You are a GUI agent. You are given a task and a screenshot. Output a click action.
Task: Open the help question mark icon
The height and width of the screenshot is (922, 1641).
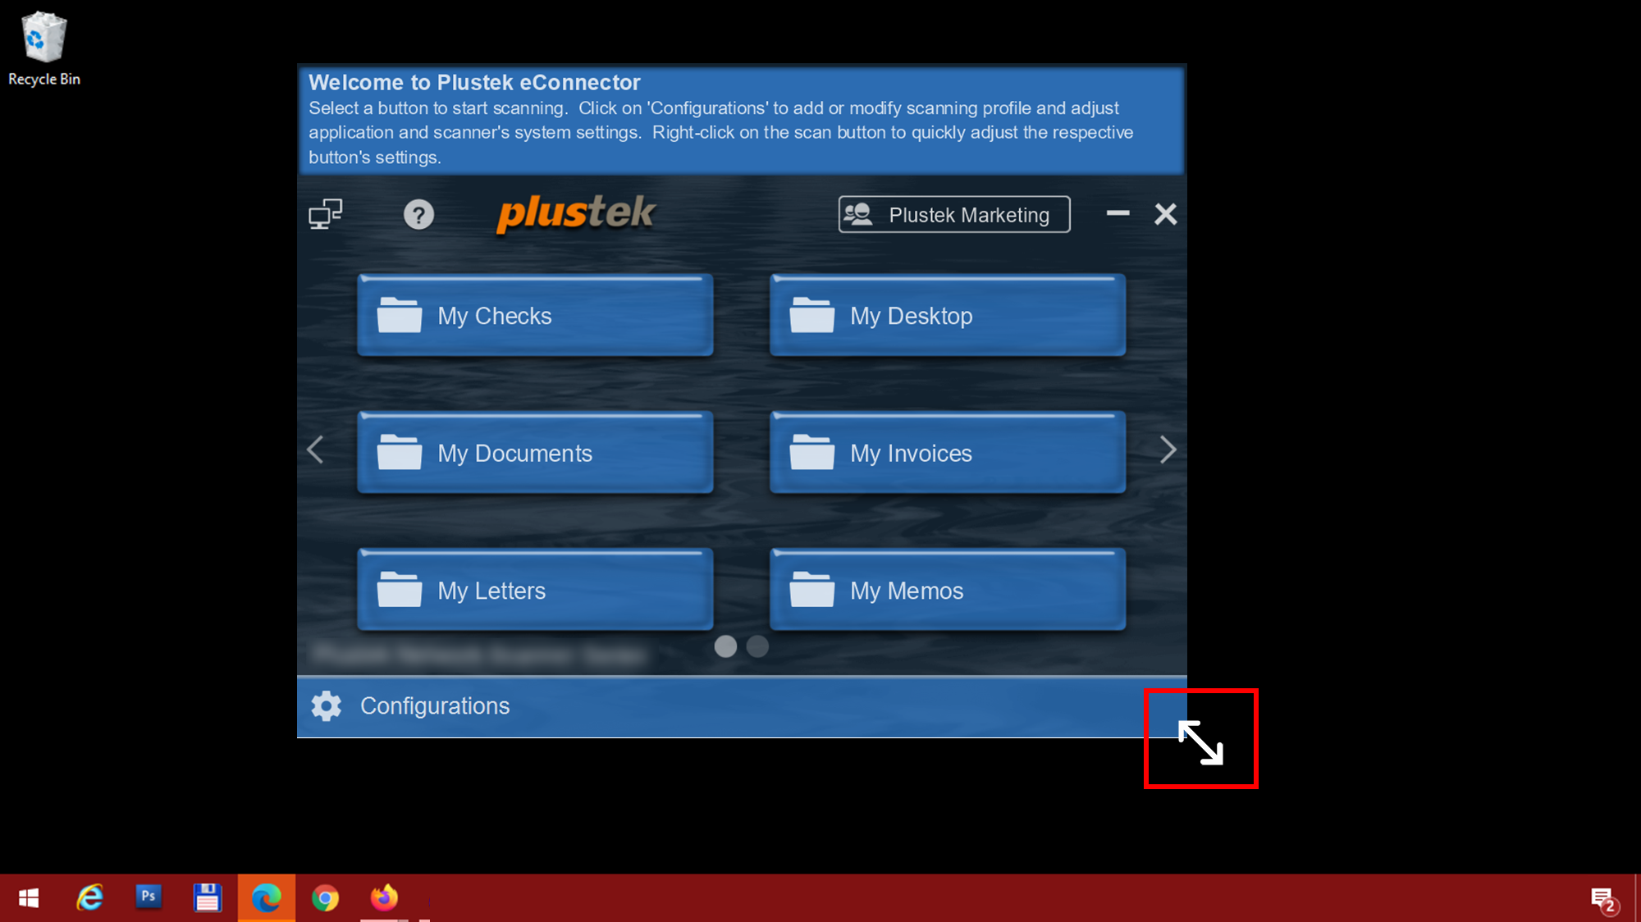point(418,215)
